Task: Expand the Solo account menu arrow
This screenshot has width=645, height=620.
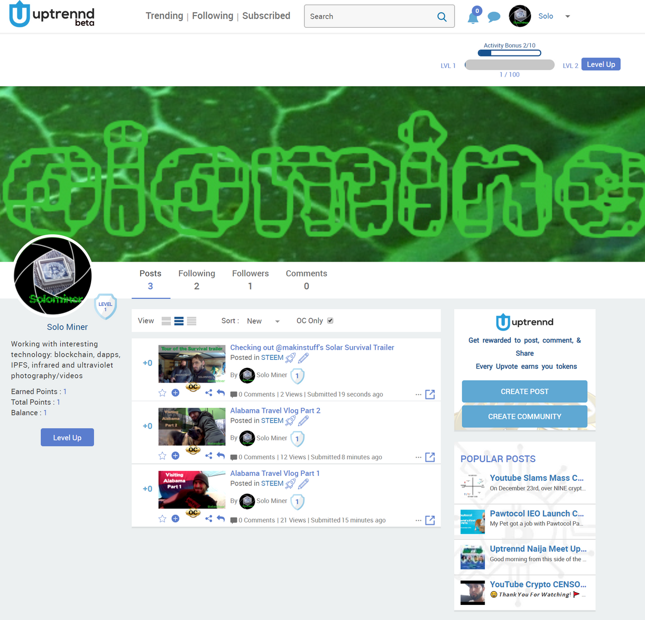Action: point(568,17)
